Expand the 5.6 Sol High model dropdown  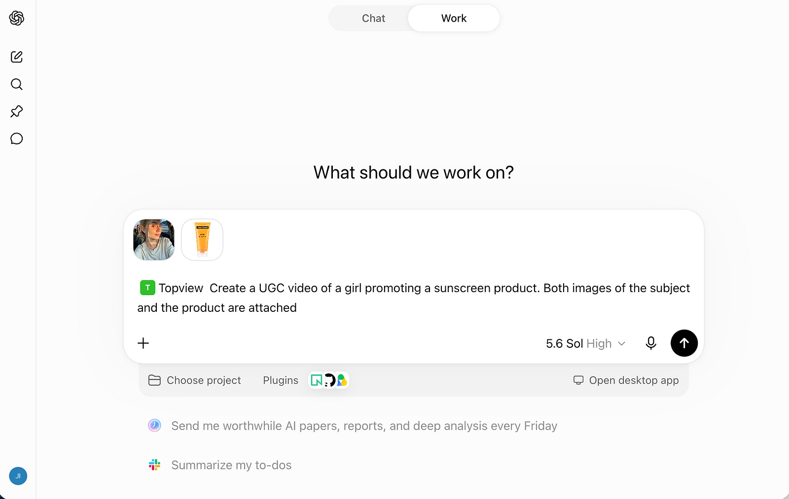pos(585,343)
